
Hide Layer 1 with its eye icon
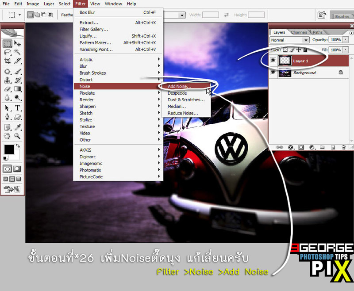pyautogui.click(x=273, y=61)
